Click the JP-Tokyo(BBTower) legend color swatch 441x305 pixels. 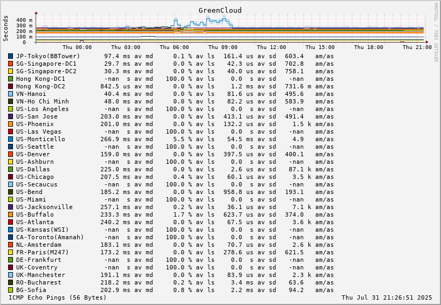pos(11,56)
